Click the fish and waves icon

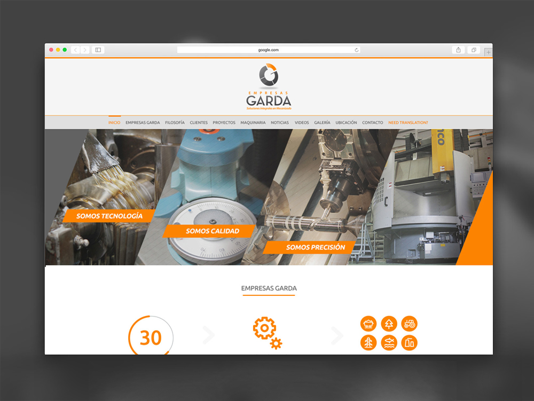click(389, 343)
